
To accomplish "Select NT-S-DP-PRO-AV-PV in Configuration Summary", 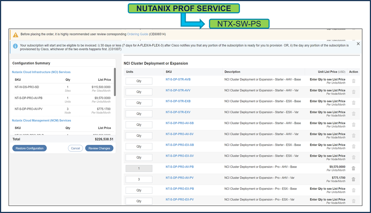I will [28, 109].
